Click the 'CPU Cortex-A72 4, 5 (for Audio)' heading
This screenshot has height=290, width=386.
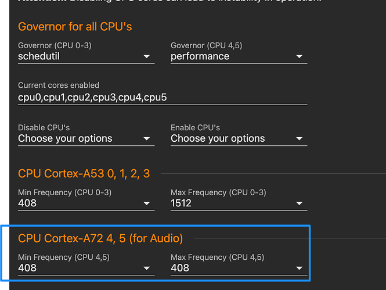point(100,238)
